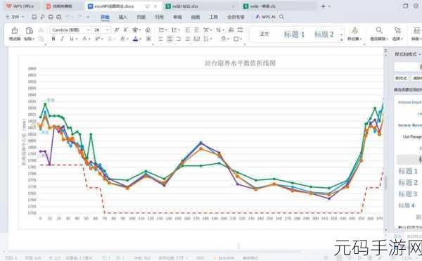Click the new tab plus button

point(323,6)
